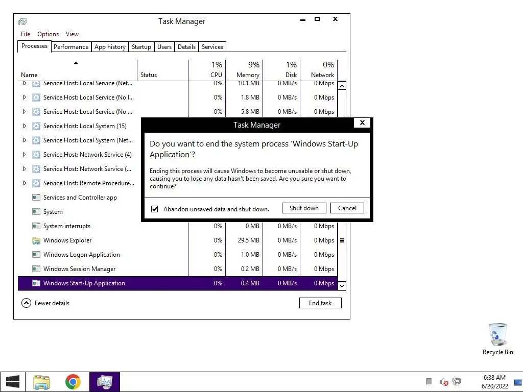Select the System interrupts row

(178, 226)
